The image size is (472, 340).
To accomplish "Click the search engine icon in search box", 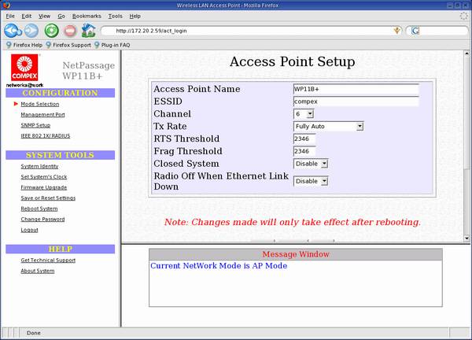I will [415, 31].
